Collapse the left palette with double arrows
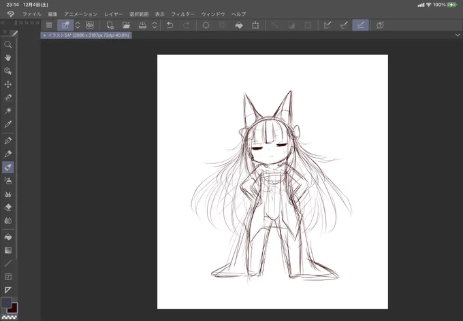Image resolution: width=463 pixels, height=321 pixels. [x=3, y=22]
